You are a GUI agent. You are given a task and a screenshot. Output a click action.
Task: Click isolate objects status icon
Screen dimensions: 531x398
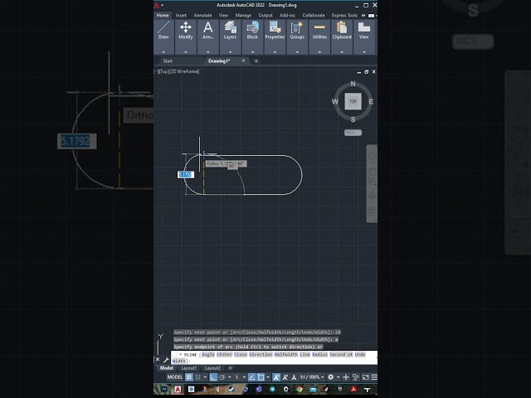(x=356, y=377)
